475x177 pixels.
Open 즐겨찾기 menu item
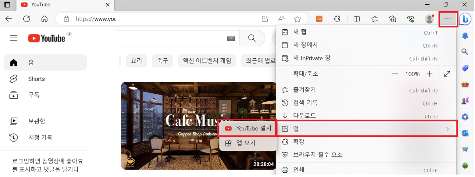pyautogui.click(x=366, y=90)
